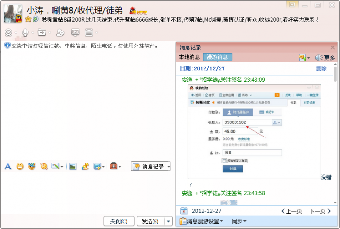Switch to 本地消息 tab
Screen dimensions: 340x229
(189, 57)
